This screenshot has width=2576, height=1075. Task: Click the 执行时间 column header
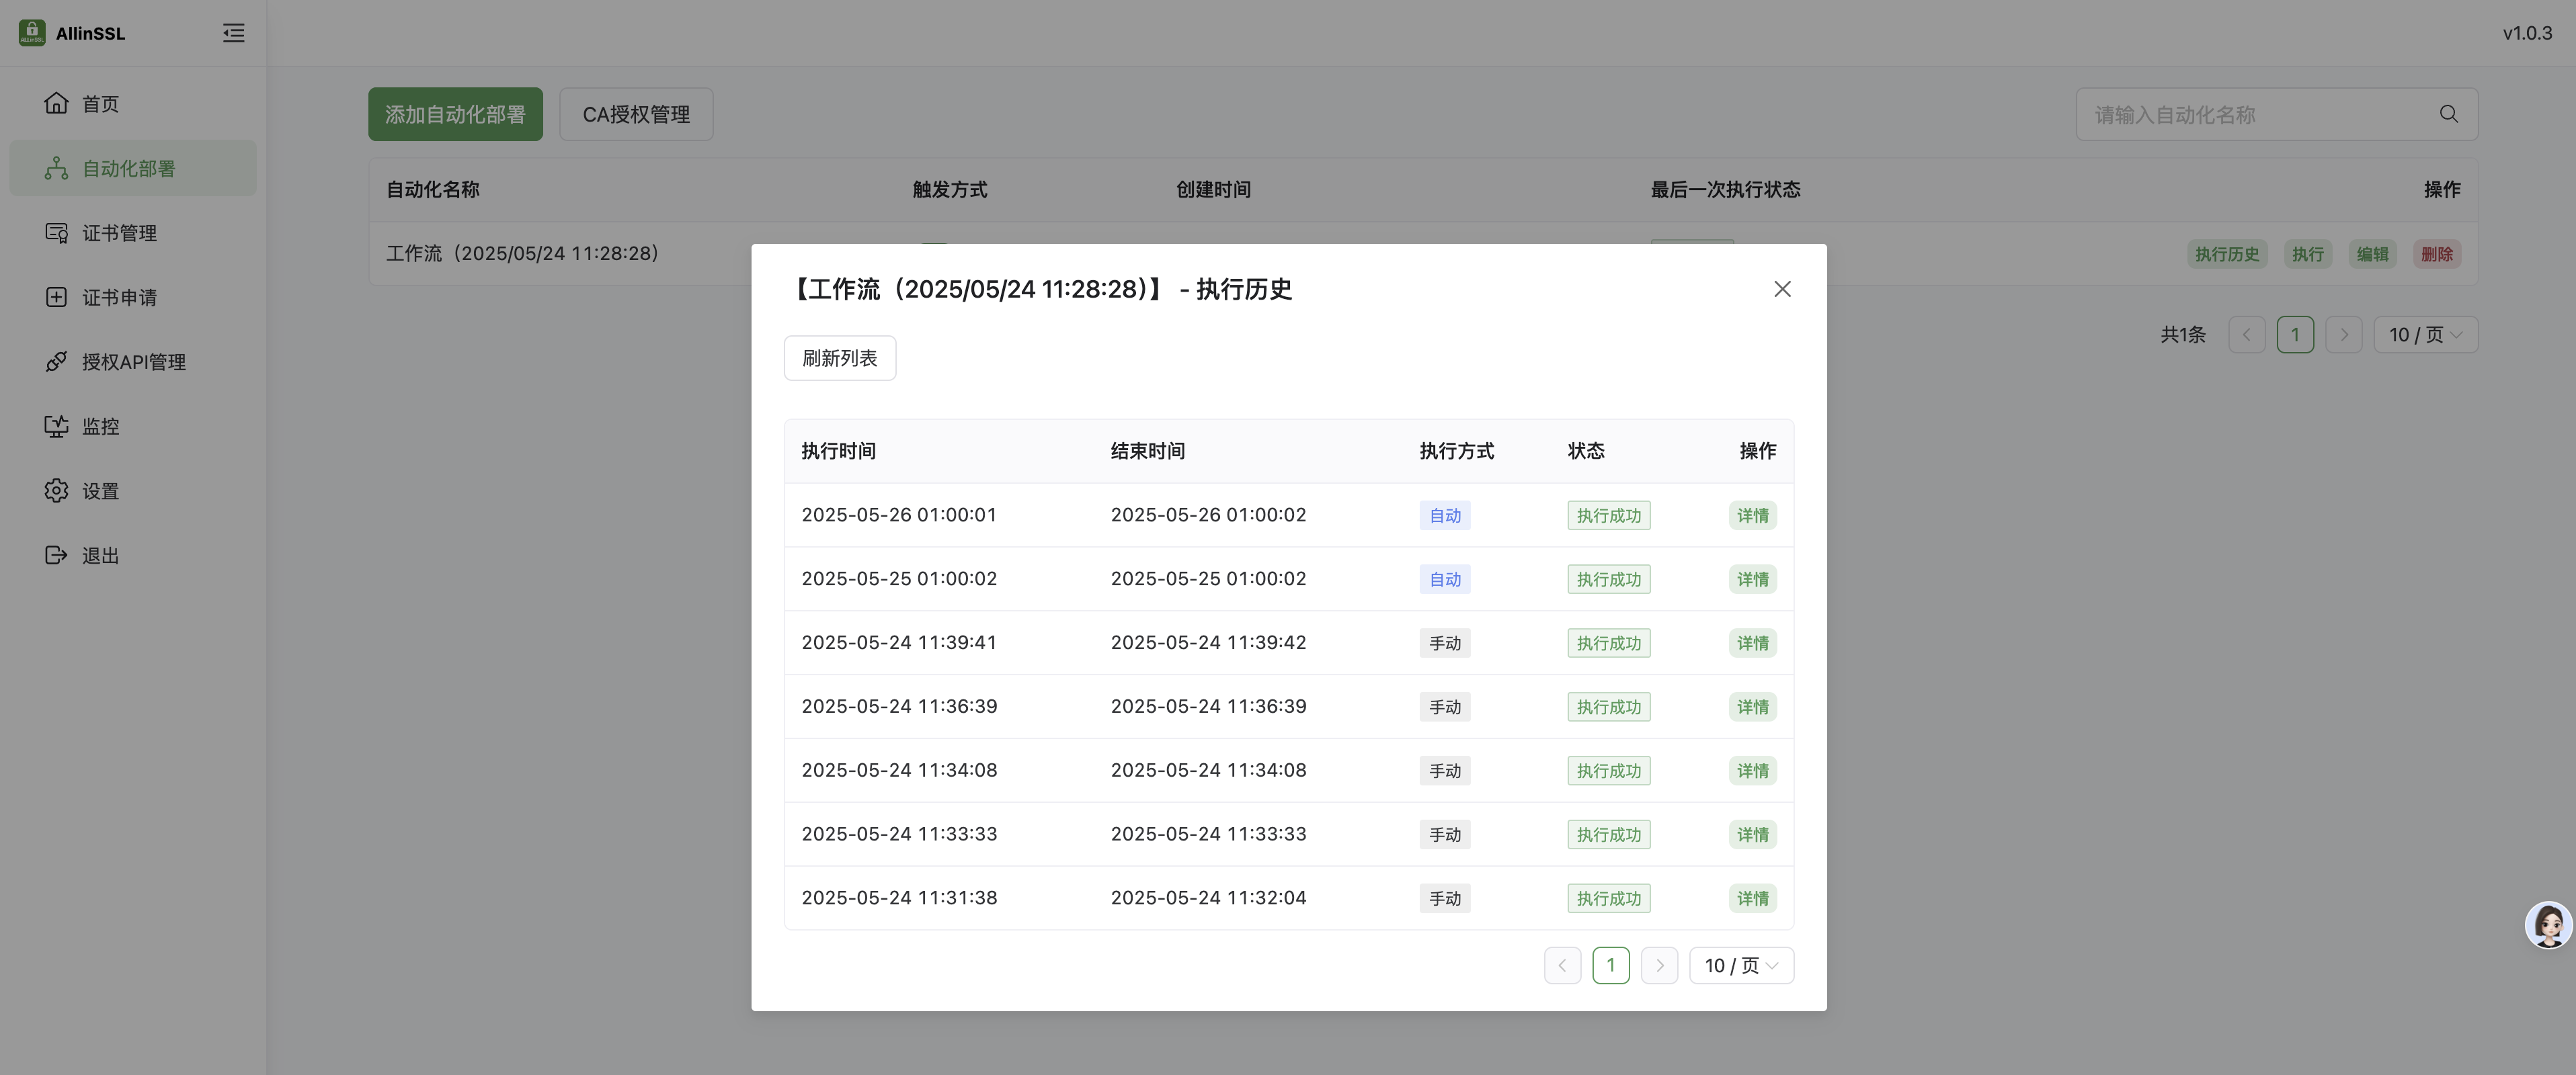[838, 451]
